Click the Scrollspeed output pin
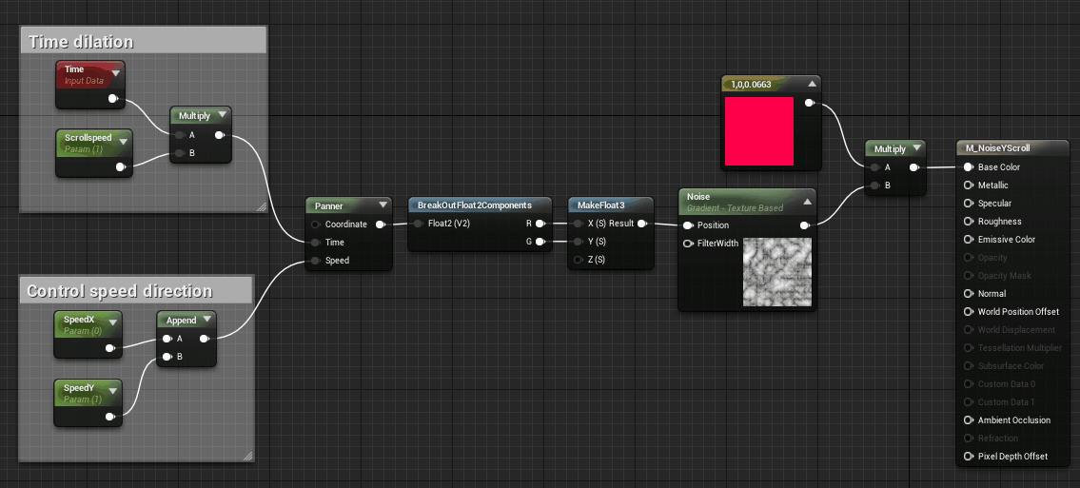Image resolution: width=1080 pixels, height=488 pixels. (121, 166)
